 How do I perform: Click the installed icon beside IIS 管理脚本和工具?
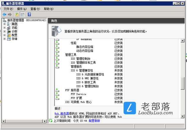pos(57,63)
